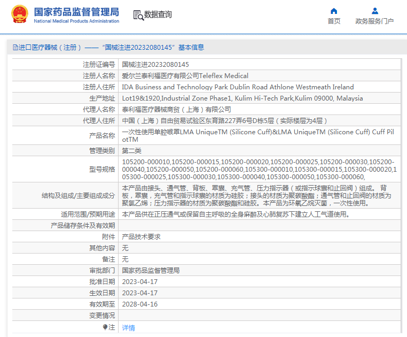The image size is (407, 337).
Task: Click the 批准日期 label
Action: click(x=102, y=281)
